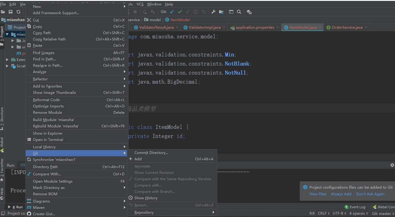Click the Git Compare with branch icon

[188, 12]
